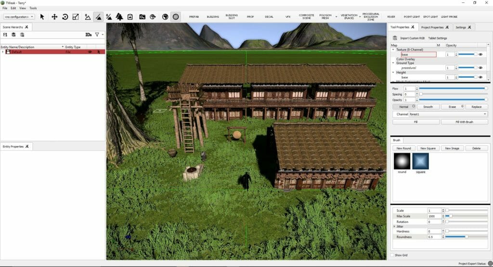This screenshot has width=493, height=267.
Task: Activate the rotate tool
Action: click(65, 17)
